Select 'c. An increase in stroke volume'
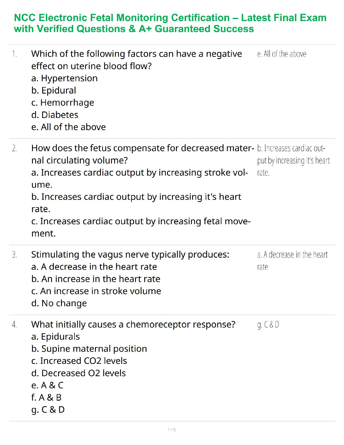 pyautogui.click(x=96, y=291)
